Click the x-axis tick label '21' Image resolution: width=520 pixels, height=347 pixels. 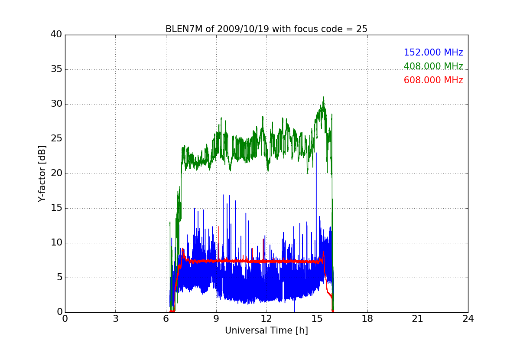click(x=418, y=319)
